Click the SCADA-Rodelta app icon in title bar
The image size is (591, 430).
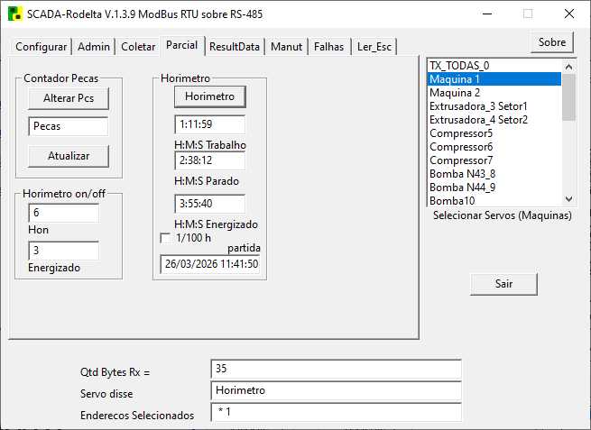point(14,14)
